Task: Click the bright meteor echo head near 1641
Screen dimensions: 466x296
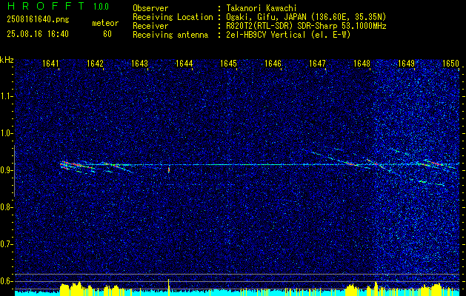Action: pyautogui.click(x=63, y=165)
